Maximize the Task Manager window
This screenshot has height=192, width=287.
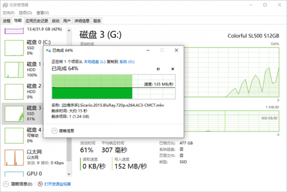[x=265, y=5]
